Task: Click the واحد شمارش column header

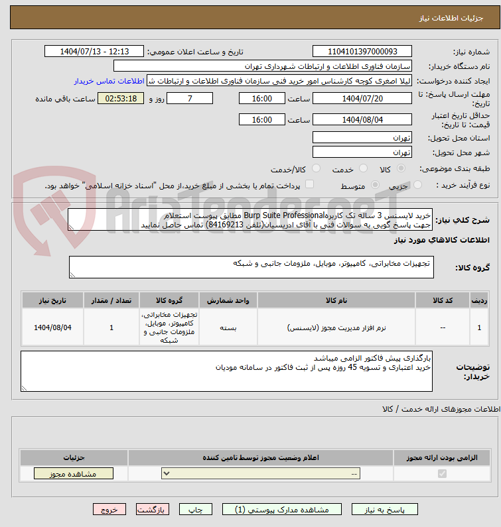Action: 228,300
